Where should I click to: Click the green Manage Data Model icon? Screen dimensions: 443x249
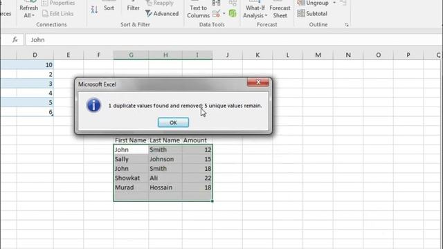pyautogui.click(x=233, y=13)
